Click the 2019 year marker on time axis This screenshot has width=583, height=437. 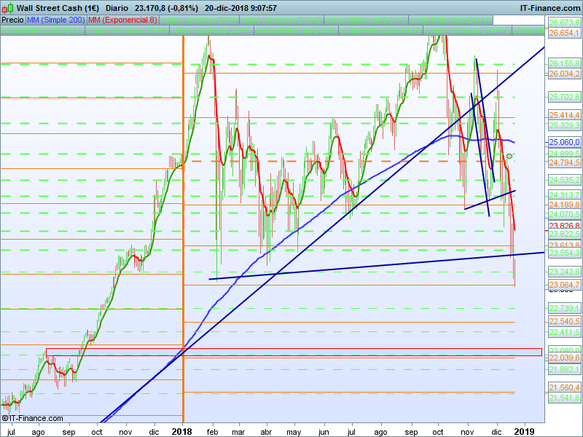[524, 431]
